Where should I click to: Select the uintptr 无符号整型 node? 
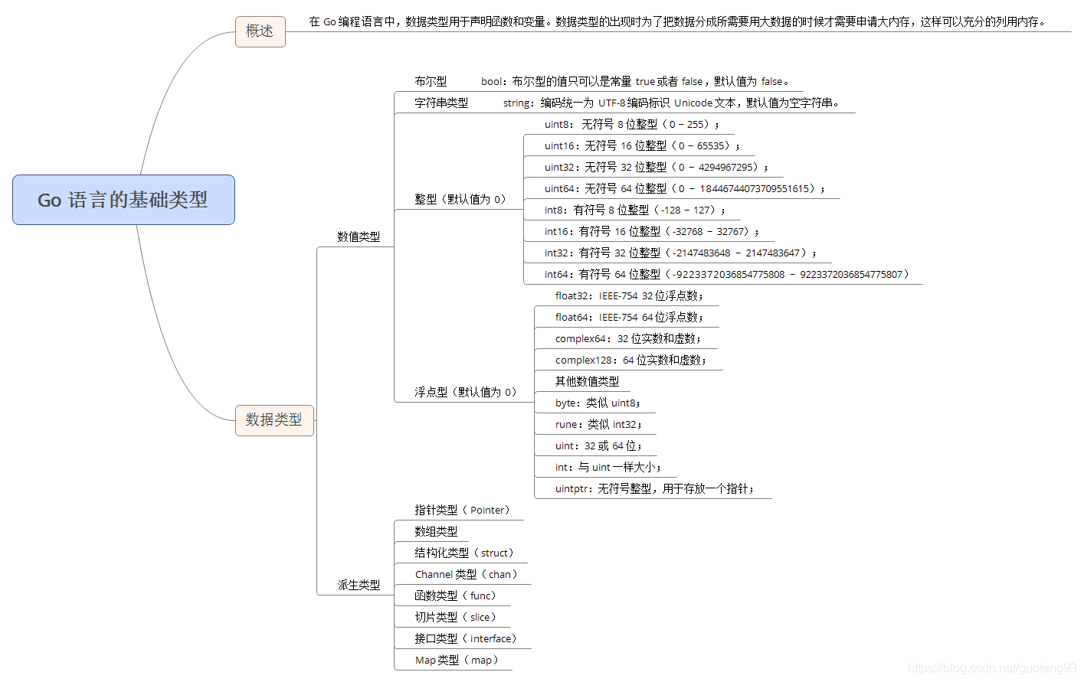652,488
